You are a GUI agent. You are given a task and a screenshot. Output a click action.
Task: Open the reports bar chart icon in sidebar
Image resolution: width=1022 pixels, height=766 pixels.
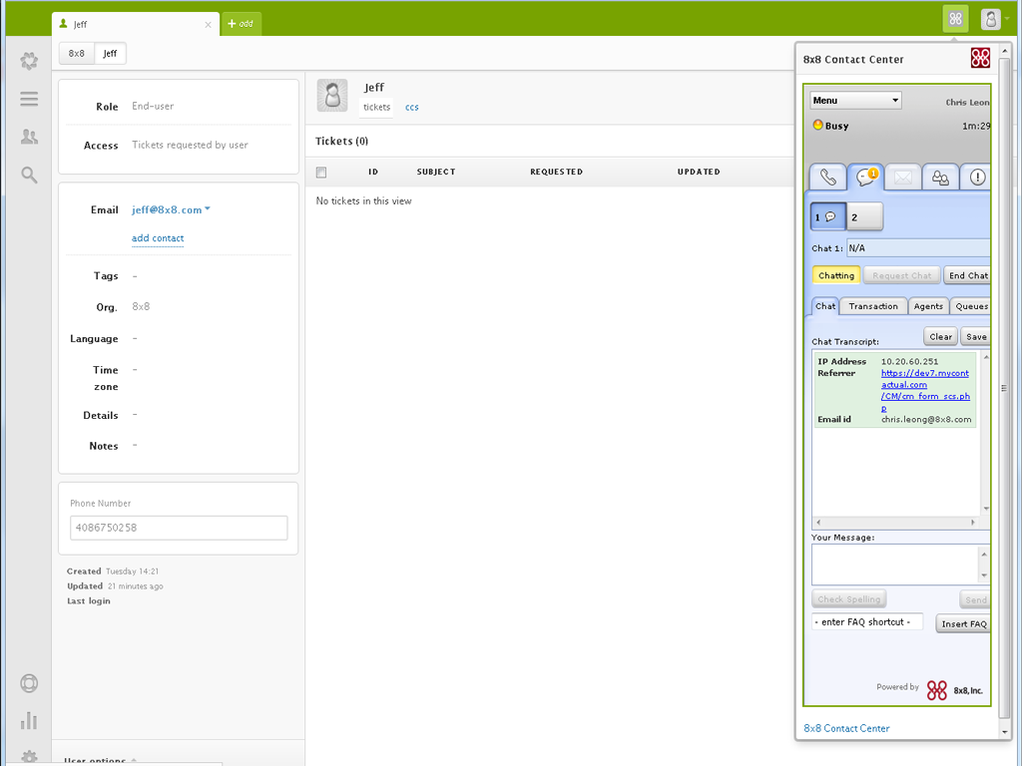[29, 720]
